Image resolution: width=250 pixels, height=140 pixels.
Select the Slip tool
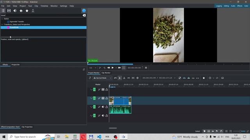click(133, 78)
